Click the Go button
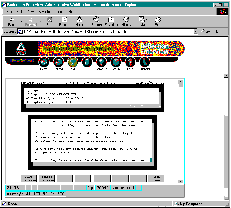231x208 pixels. click(206, 31)
